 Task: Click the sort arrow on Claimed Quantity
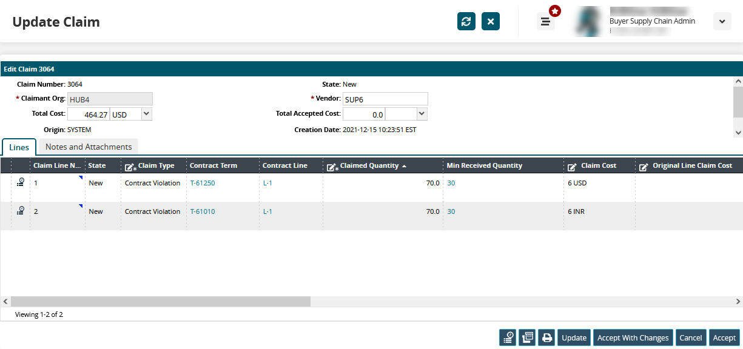pos(404,166)
